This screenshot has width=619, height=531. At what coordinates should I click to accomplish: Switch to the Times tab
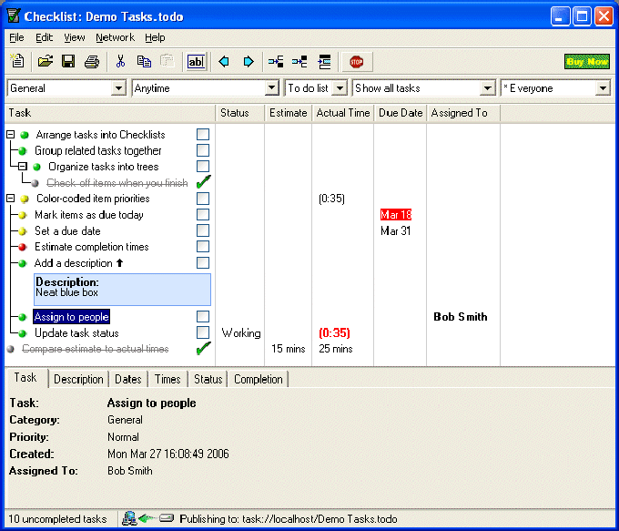pyautogui.click(x=167, y=379)
